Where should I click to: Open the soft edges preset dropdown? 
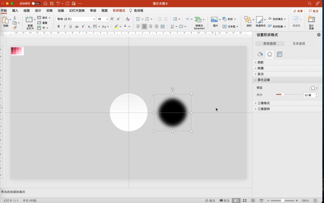coord(314,88)
